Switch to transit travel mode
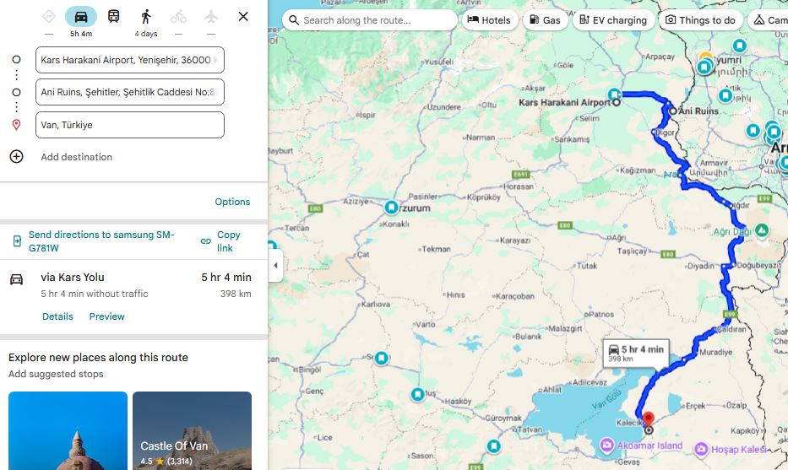 tap(113, 17)
